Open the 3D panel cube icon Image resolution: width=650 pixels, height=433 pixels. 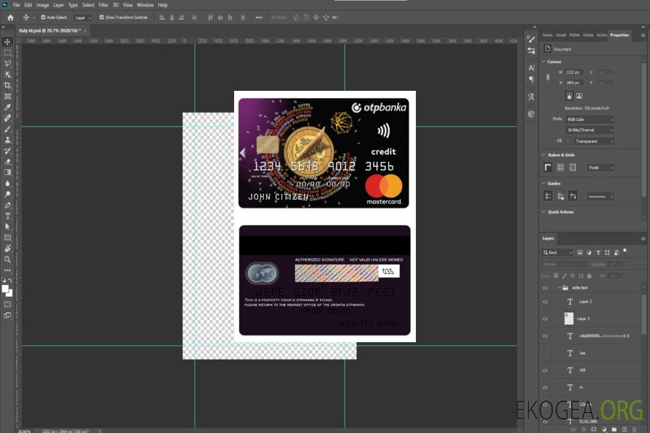531,114
